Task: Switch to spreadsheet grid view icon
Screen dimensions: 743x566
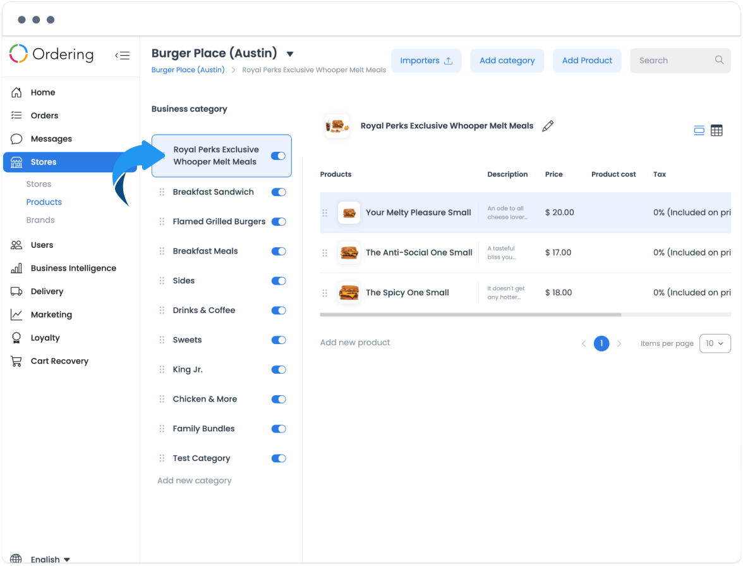Action: (716, 130)
